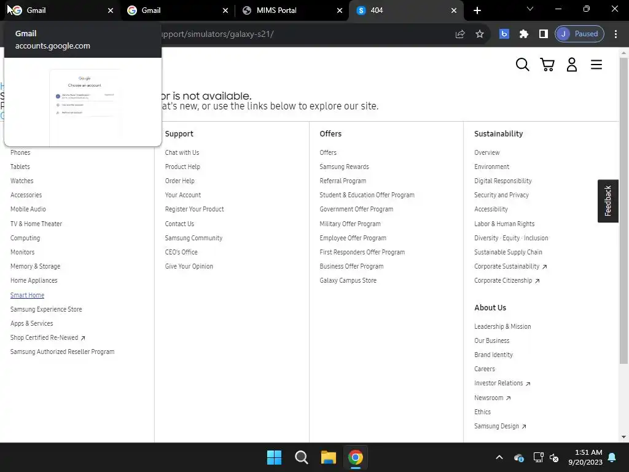The image size is (629, 472).
Task: Open First Responders Offer Program
Action: (x=362, y=252)
